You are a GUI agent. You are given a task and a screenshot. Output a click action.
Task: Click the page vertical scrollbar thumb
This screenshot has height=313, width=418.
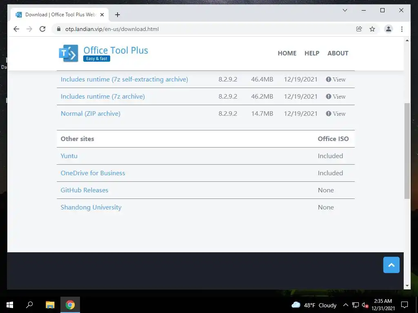(407, 151)
